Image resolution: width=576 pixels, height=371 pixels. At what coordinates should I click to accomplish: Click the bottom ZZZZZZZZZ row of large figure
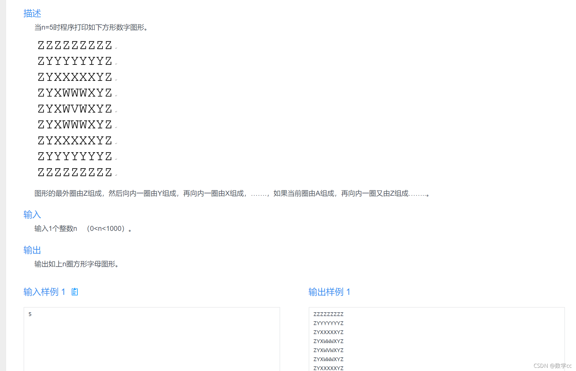point(75,172)
